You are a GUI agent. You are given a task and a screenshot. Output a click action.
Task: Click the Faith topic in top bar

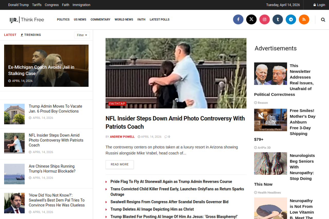tap(66, 5)
